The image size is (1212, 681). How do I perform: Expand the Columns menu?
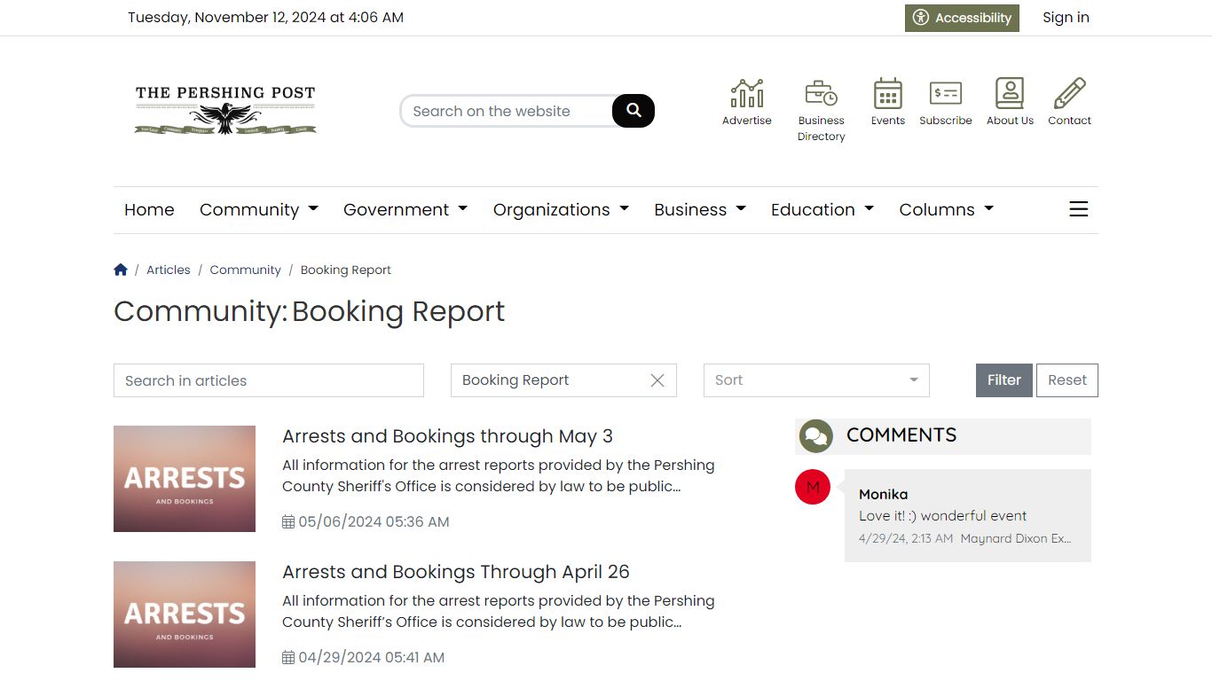[946, 210]
